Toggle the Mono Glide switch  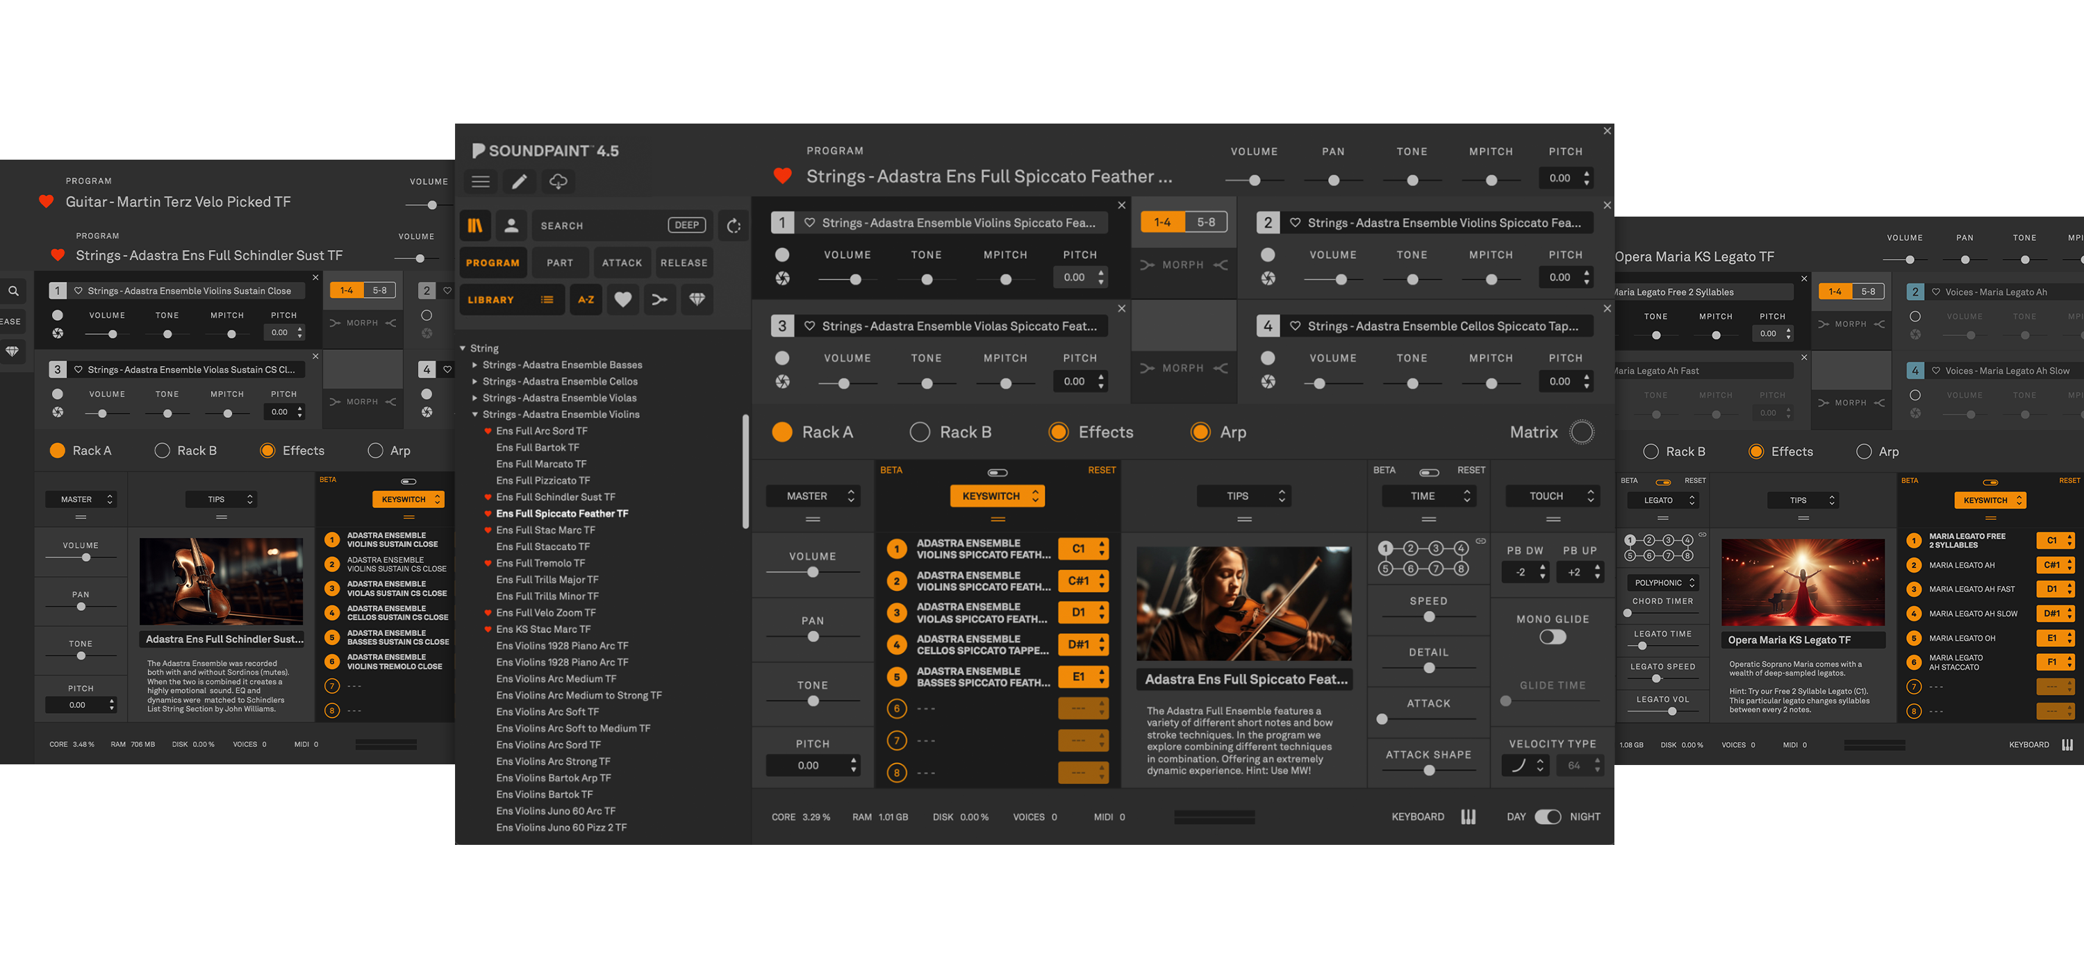tap(1553, 637)
